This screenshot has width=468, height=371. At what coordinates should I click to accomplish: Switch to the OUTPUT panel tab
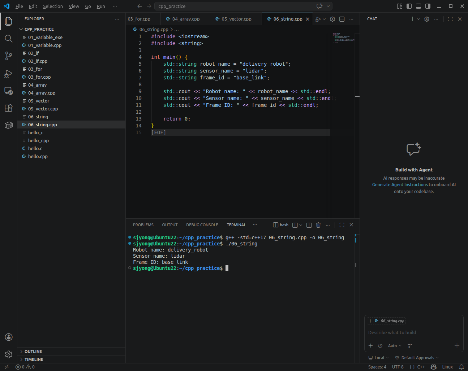tap(170, 225)
